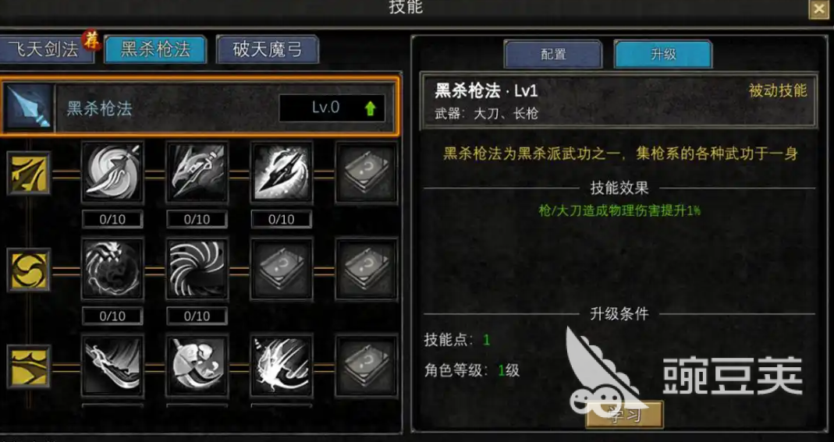
Task: Select the 黑杀枪法 spearhead skill icon
Action: (27, 108)
